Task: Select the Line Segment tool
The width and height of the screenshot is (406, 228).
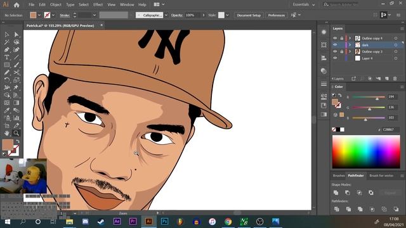Action: (16, 57)
